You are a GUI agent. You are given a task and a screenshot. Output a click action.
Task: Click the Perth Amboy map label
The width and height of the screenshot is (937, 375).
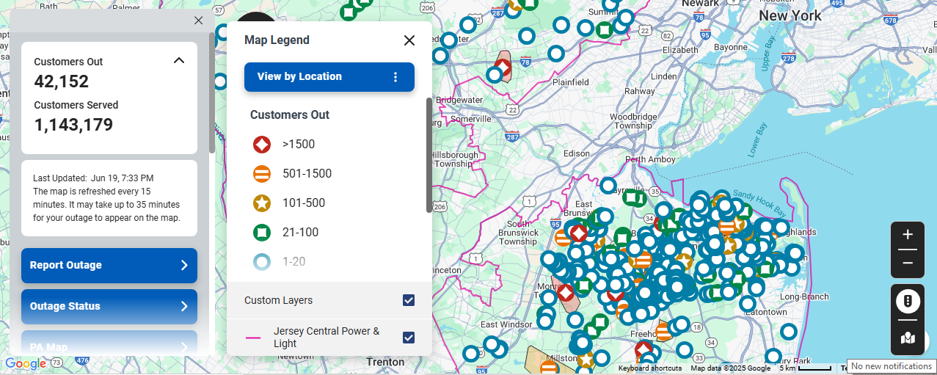point(650,159)
